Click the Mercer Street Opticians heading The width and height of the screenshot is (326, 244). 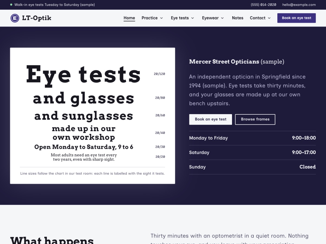point(237,62)
